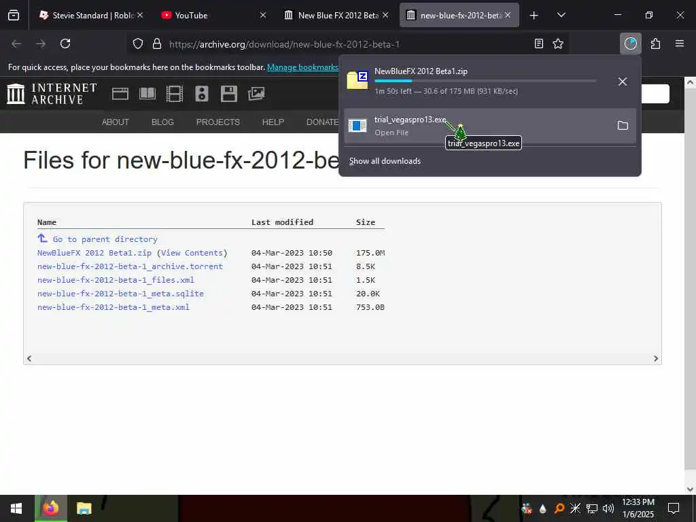
Task: Download NewBlueFX 2012 Beta1.zip from file list
Action: click(94, 253)
